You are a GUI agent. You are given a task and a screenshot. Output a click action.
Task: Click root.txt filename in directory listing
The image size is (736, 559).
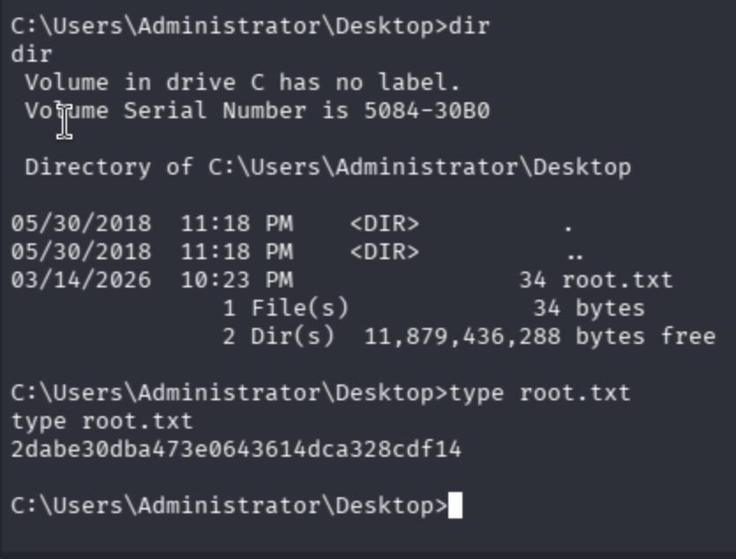click(x=617, y=280)
